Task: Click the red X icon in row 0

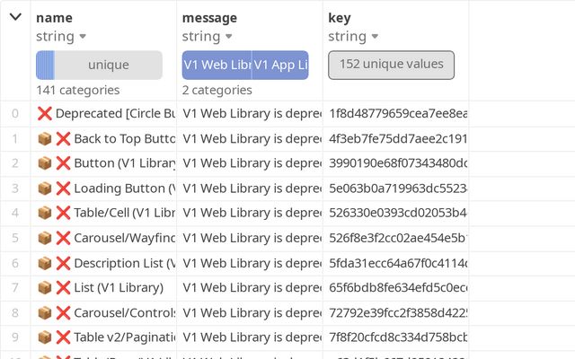Action: pyautogui.click(x=44, y=114)
